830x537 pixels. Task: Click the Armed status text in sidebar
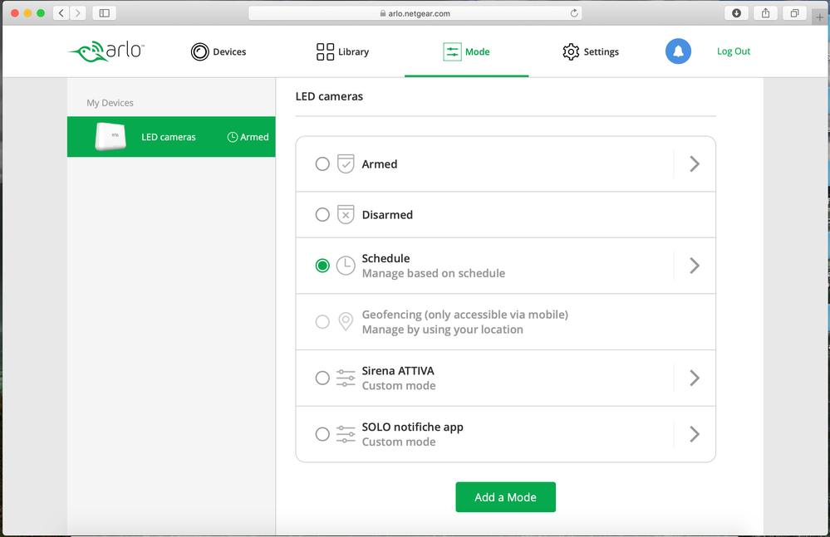[254, 137]
